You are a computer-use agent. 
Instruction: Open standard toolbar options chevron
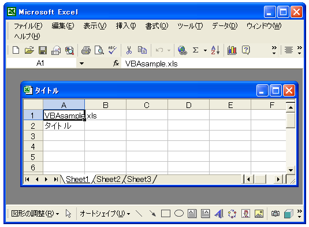[274, 50]
